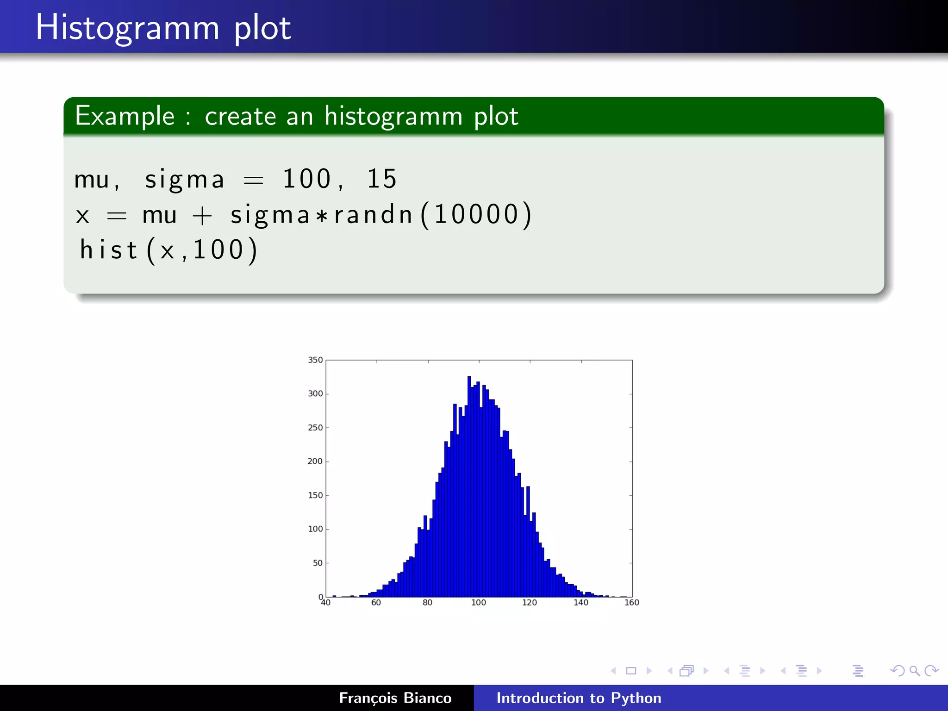Click the y-axis label 200
The image size is (948, 711).
pos(315,461)
